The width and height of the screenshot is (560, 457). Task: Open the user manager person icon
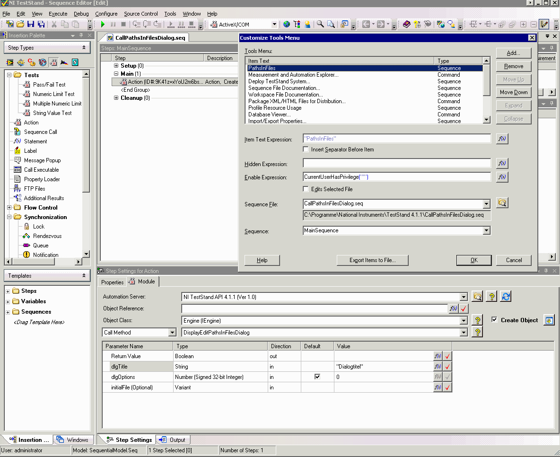point(307,24)
